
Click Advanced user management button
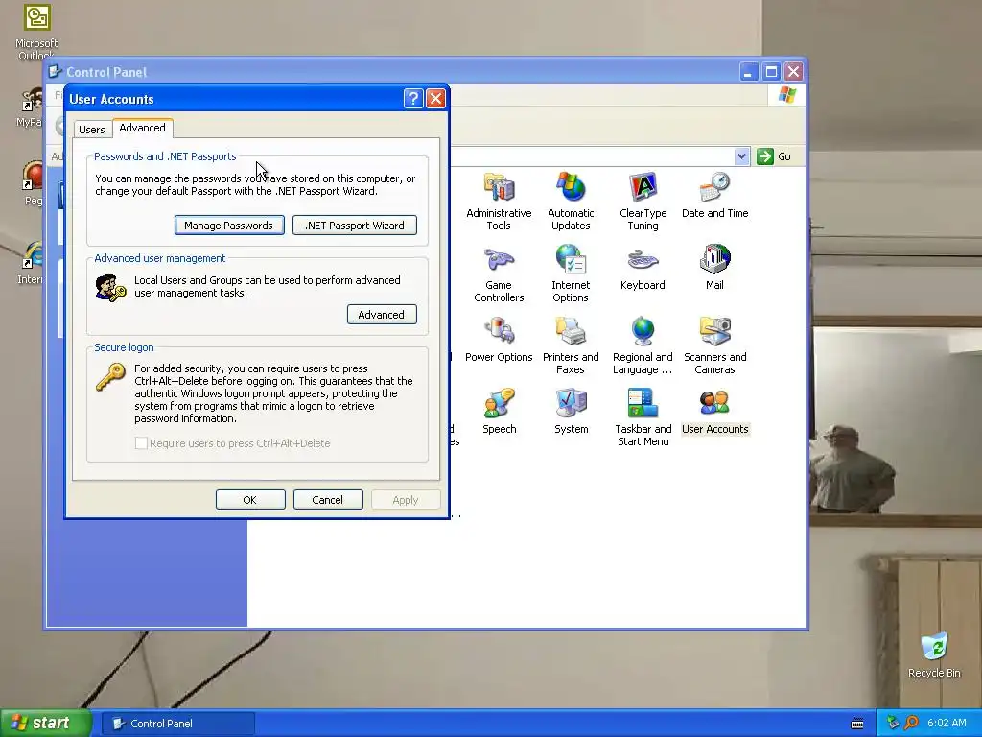pyautogui.click(x=382, y=315)
